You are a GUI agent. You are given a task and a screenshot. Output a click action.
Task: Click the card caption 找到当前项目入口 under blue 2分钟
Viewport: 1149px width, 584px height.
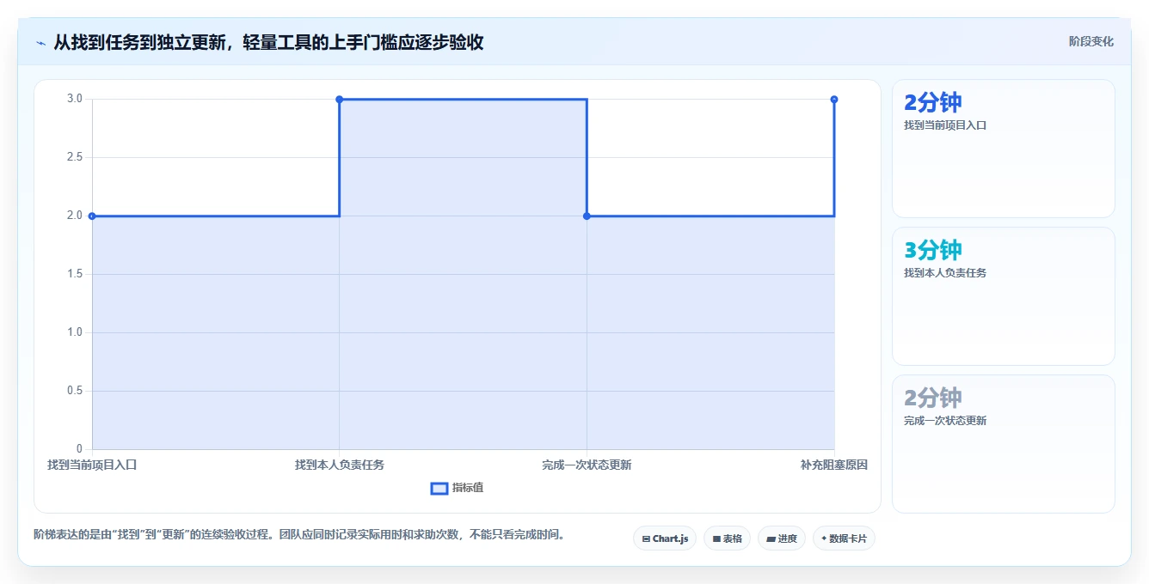click(945, 125)
